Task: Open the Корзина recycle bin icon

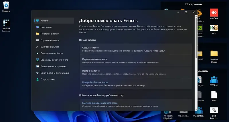Action: [x=6, y=7]
